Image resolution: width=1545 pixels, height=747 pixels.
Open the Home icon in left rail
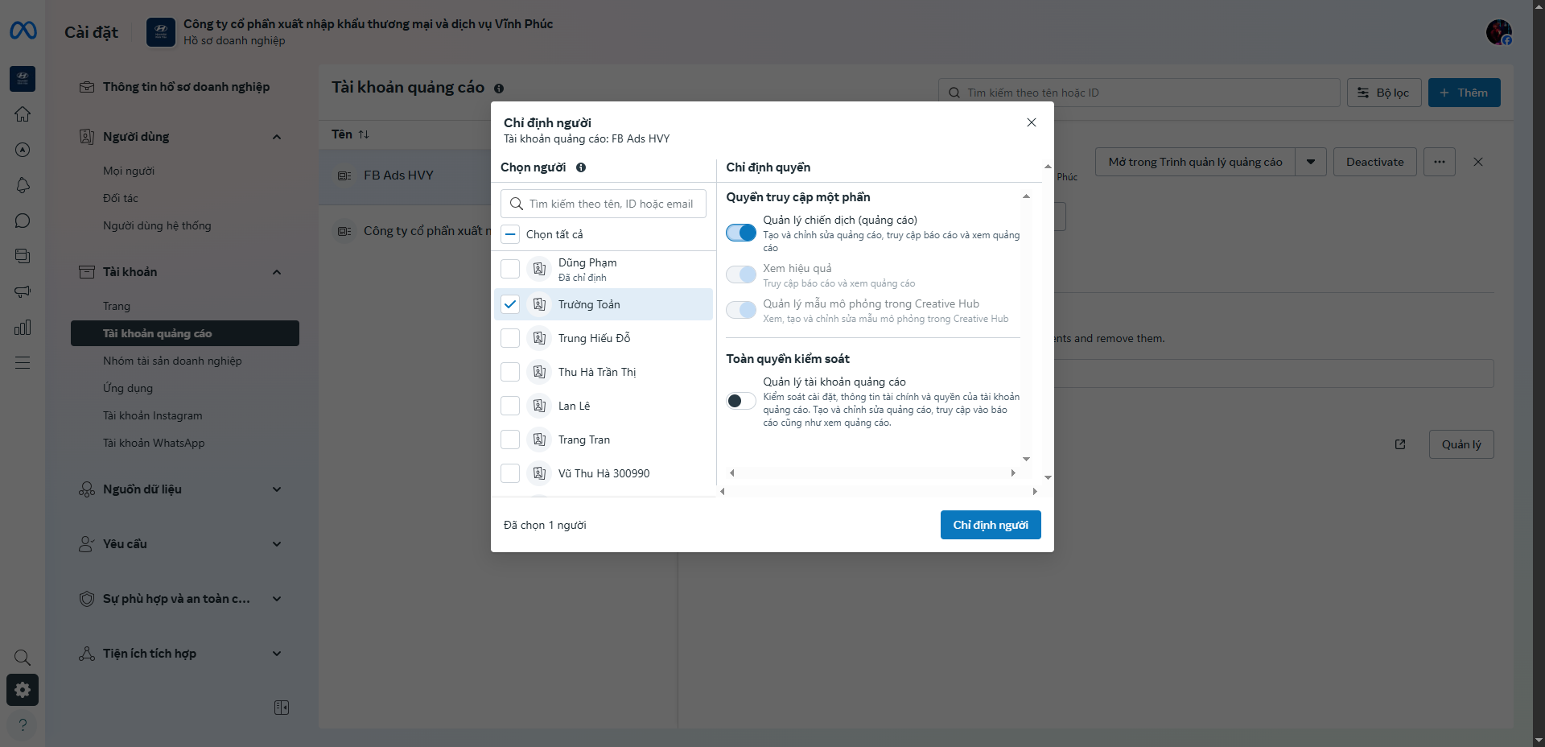pyautogui.click(x=23, y=114)
